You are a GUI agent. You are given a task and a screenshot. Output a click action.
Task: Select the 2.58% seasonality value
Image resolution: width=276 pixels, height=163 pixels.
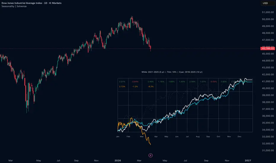click(192, 81)
